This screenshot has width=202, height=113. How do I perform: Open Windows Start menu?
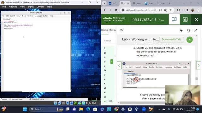pyautogui.click(x=25, y=109)
